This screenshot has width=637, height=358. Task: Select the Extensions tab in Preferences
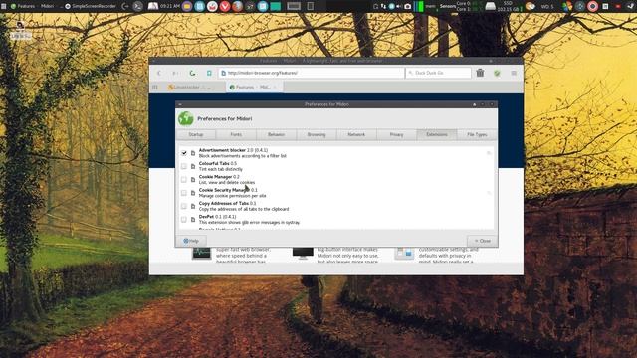coord(437,135)
